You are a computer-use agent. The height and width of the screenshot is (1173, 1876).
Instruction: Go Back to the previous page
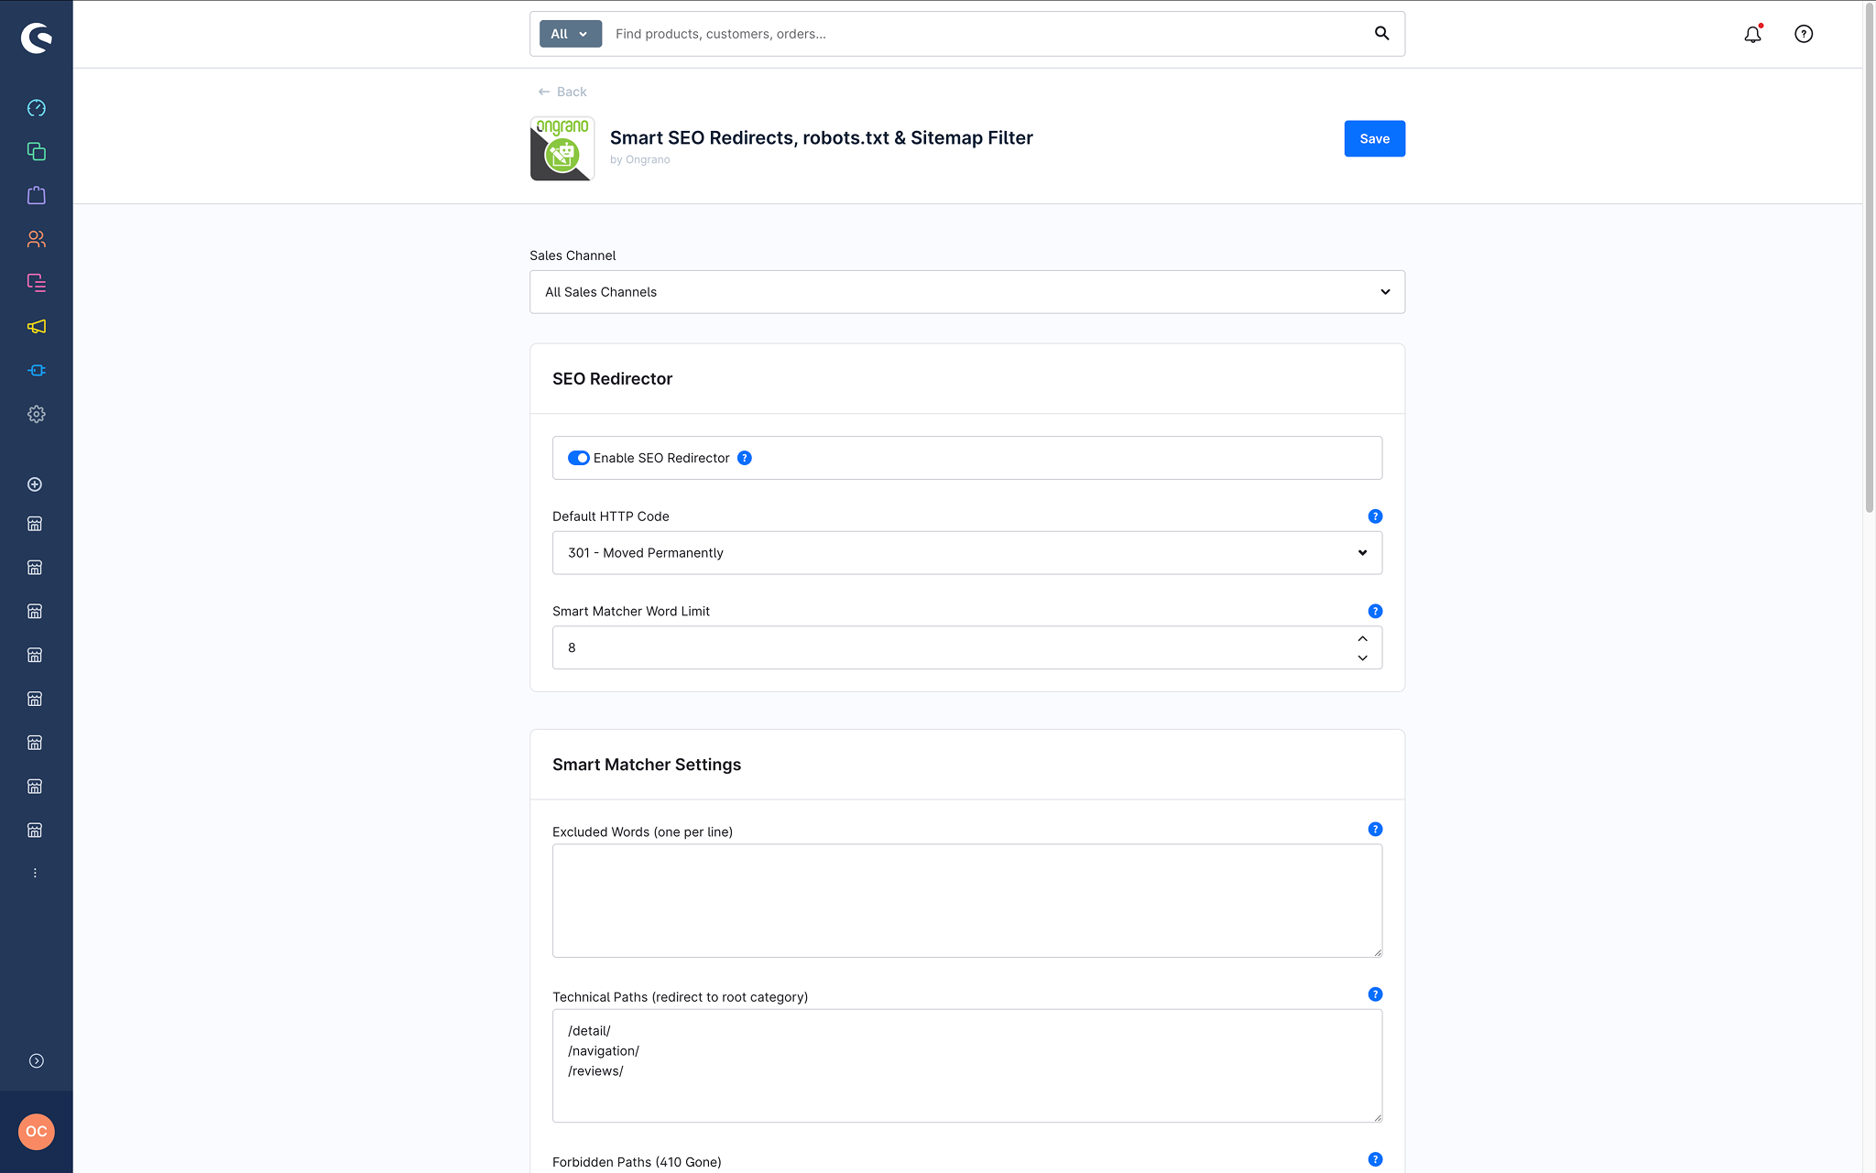tap(562, 92)
